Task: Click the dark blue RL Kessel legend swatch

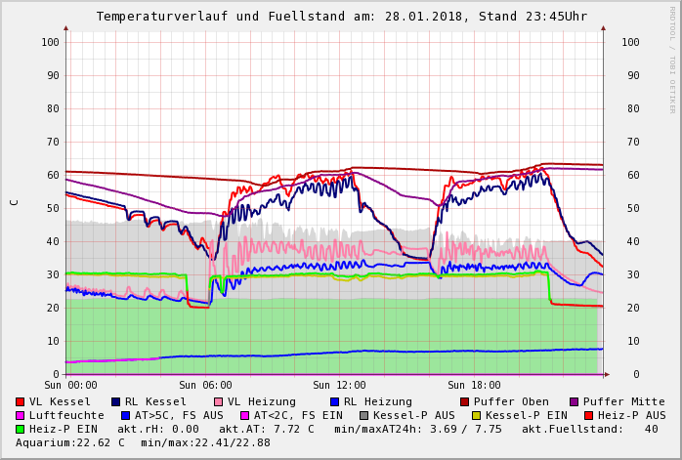Action: coord(116,401)
